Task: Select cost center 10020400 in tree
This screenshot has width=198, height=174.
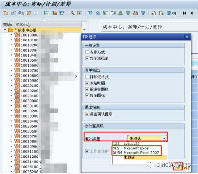Action: pyautogui.click(x=29, y=96)
